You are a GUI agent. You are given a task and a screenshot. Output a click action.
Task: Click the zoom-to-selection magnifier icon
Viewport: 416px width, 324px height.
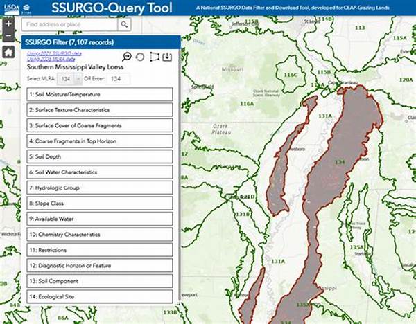(127, 57)
